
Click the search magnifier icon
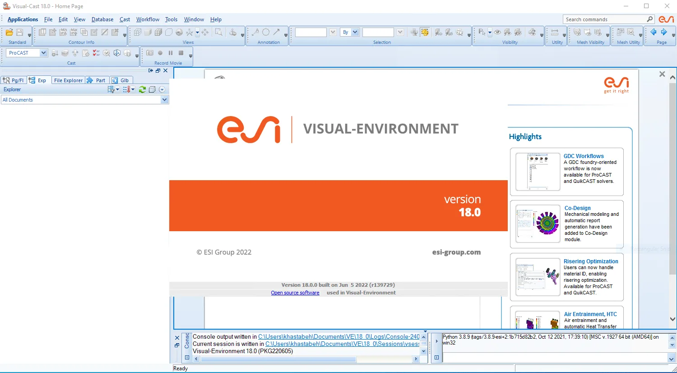click(650, 19)
